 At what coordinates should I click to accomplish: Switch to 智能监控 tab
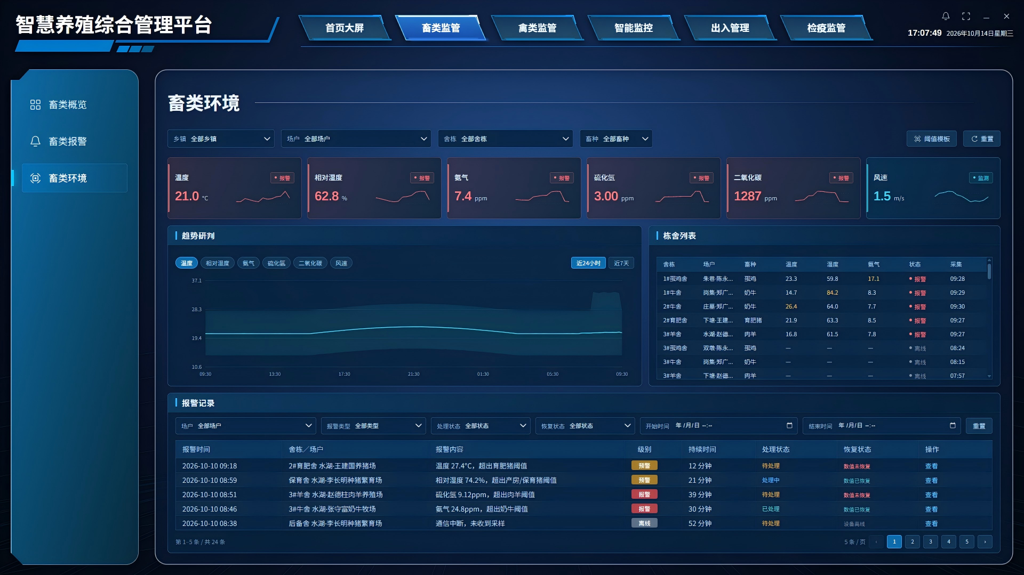(634, 28)
